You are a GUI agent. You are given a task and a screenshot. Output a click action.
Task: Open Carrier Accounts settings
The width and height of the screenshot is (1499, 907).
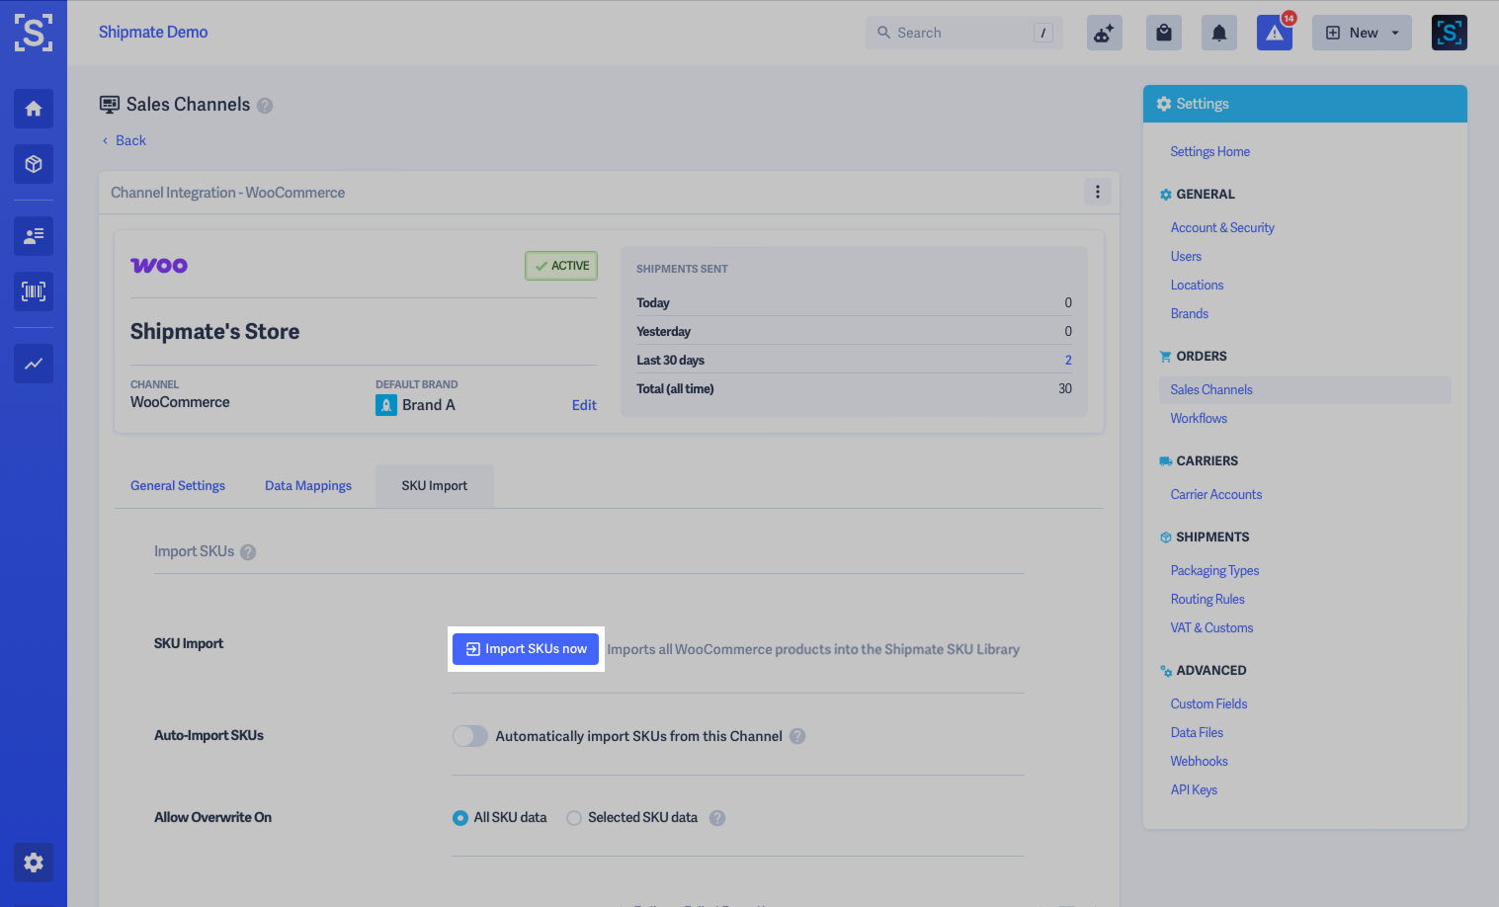(x=1216, y=495)
